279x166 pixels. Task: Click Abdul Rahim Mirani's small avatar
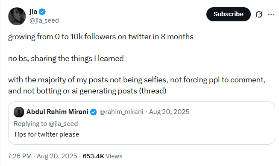pyautogui.click(x=19, y=112)
